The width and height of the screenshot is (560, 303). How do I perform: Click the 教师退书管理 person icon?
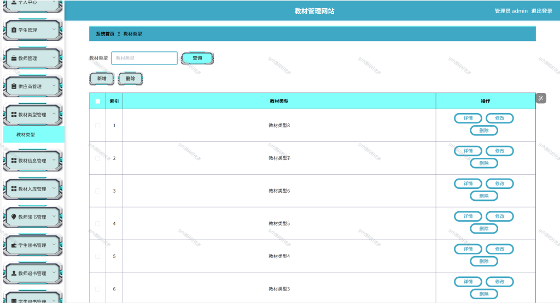coord(14,273)
